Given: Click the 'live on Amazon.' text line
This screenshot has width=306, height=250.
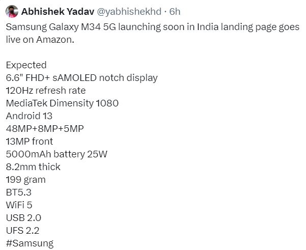Looking at the screenshot, I should coord(40,40).
